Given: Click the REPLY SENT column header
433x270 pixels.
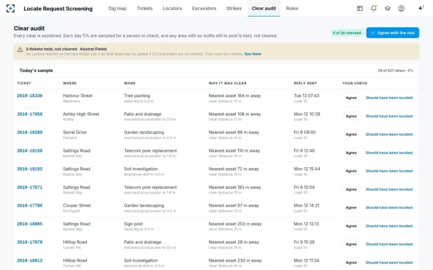Looking at the screenshot, I should pos(305,83).
